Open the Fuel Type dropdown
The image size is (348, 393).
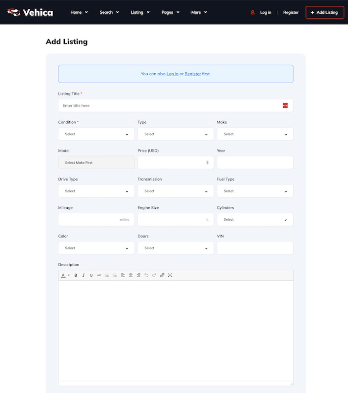pos(255,191)
